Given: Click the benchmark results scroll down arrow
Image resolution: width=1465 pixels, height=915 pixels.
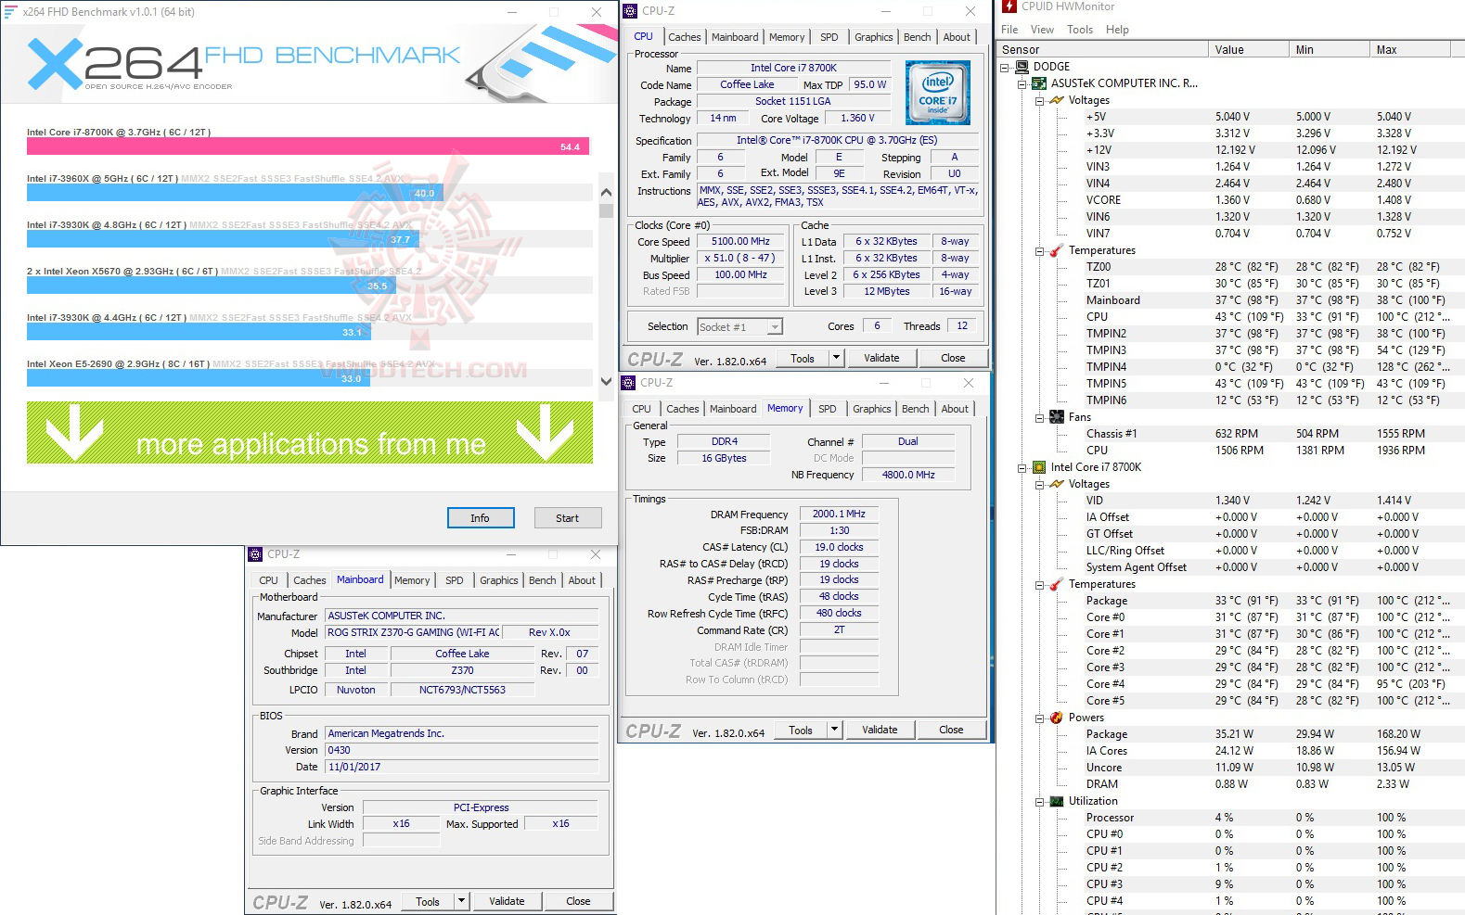Looking at the screenshot, I should tap(606, 381).
